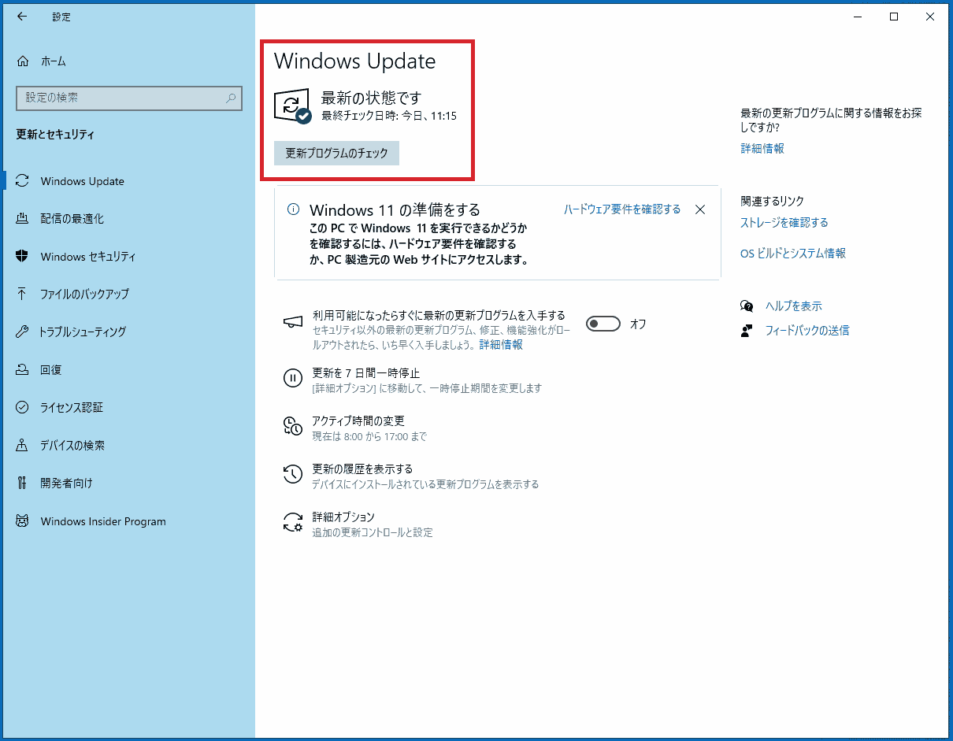Viewport: 953px width, 741px height.
Task: Minimize the settings window
Action: click(858, 17)
